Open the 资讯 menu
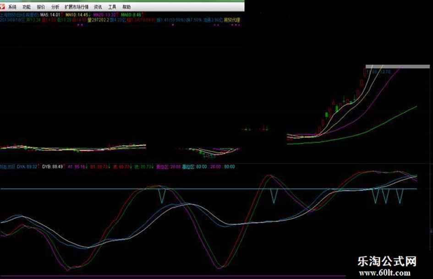 point(98,7)
